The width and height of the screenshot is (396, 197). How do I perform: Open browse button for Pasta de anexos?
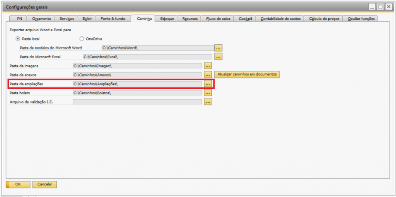(208, 75)
